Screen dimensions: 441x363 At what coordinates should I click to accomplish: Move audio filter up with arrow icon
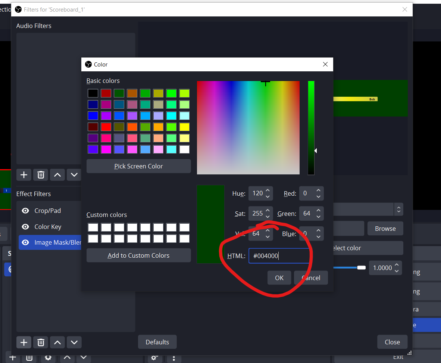coord(57,174)
